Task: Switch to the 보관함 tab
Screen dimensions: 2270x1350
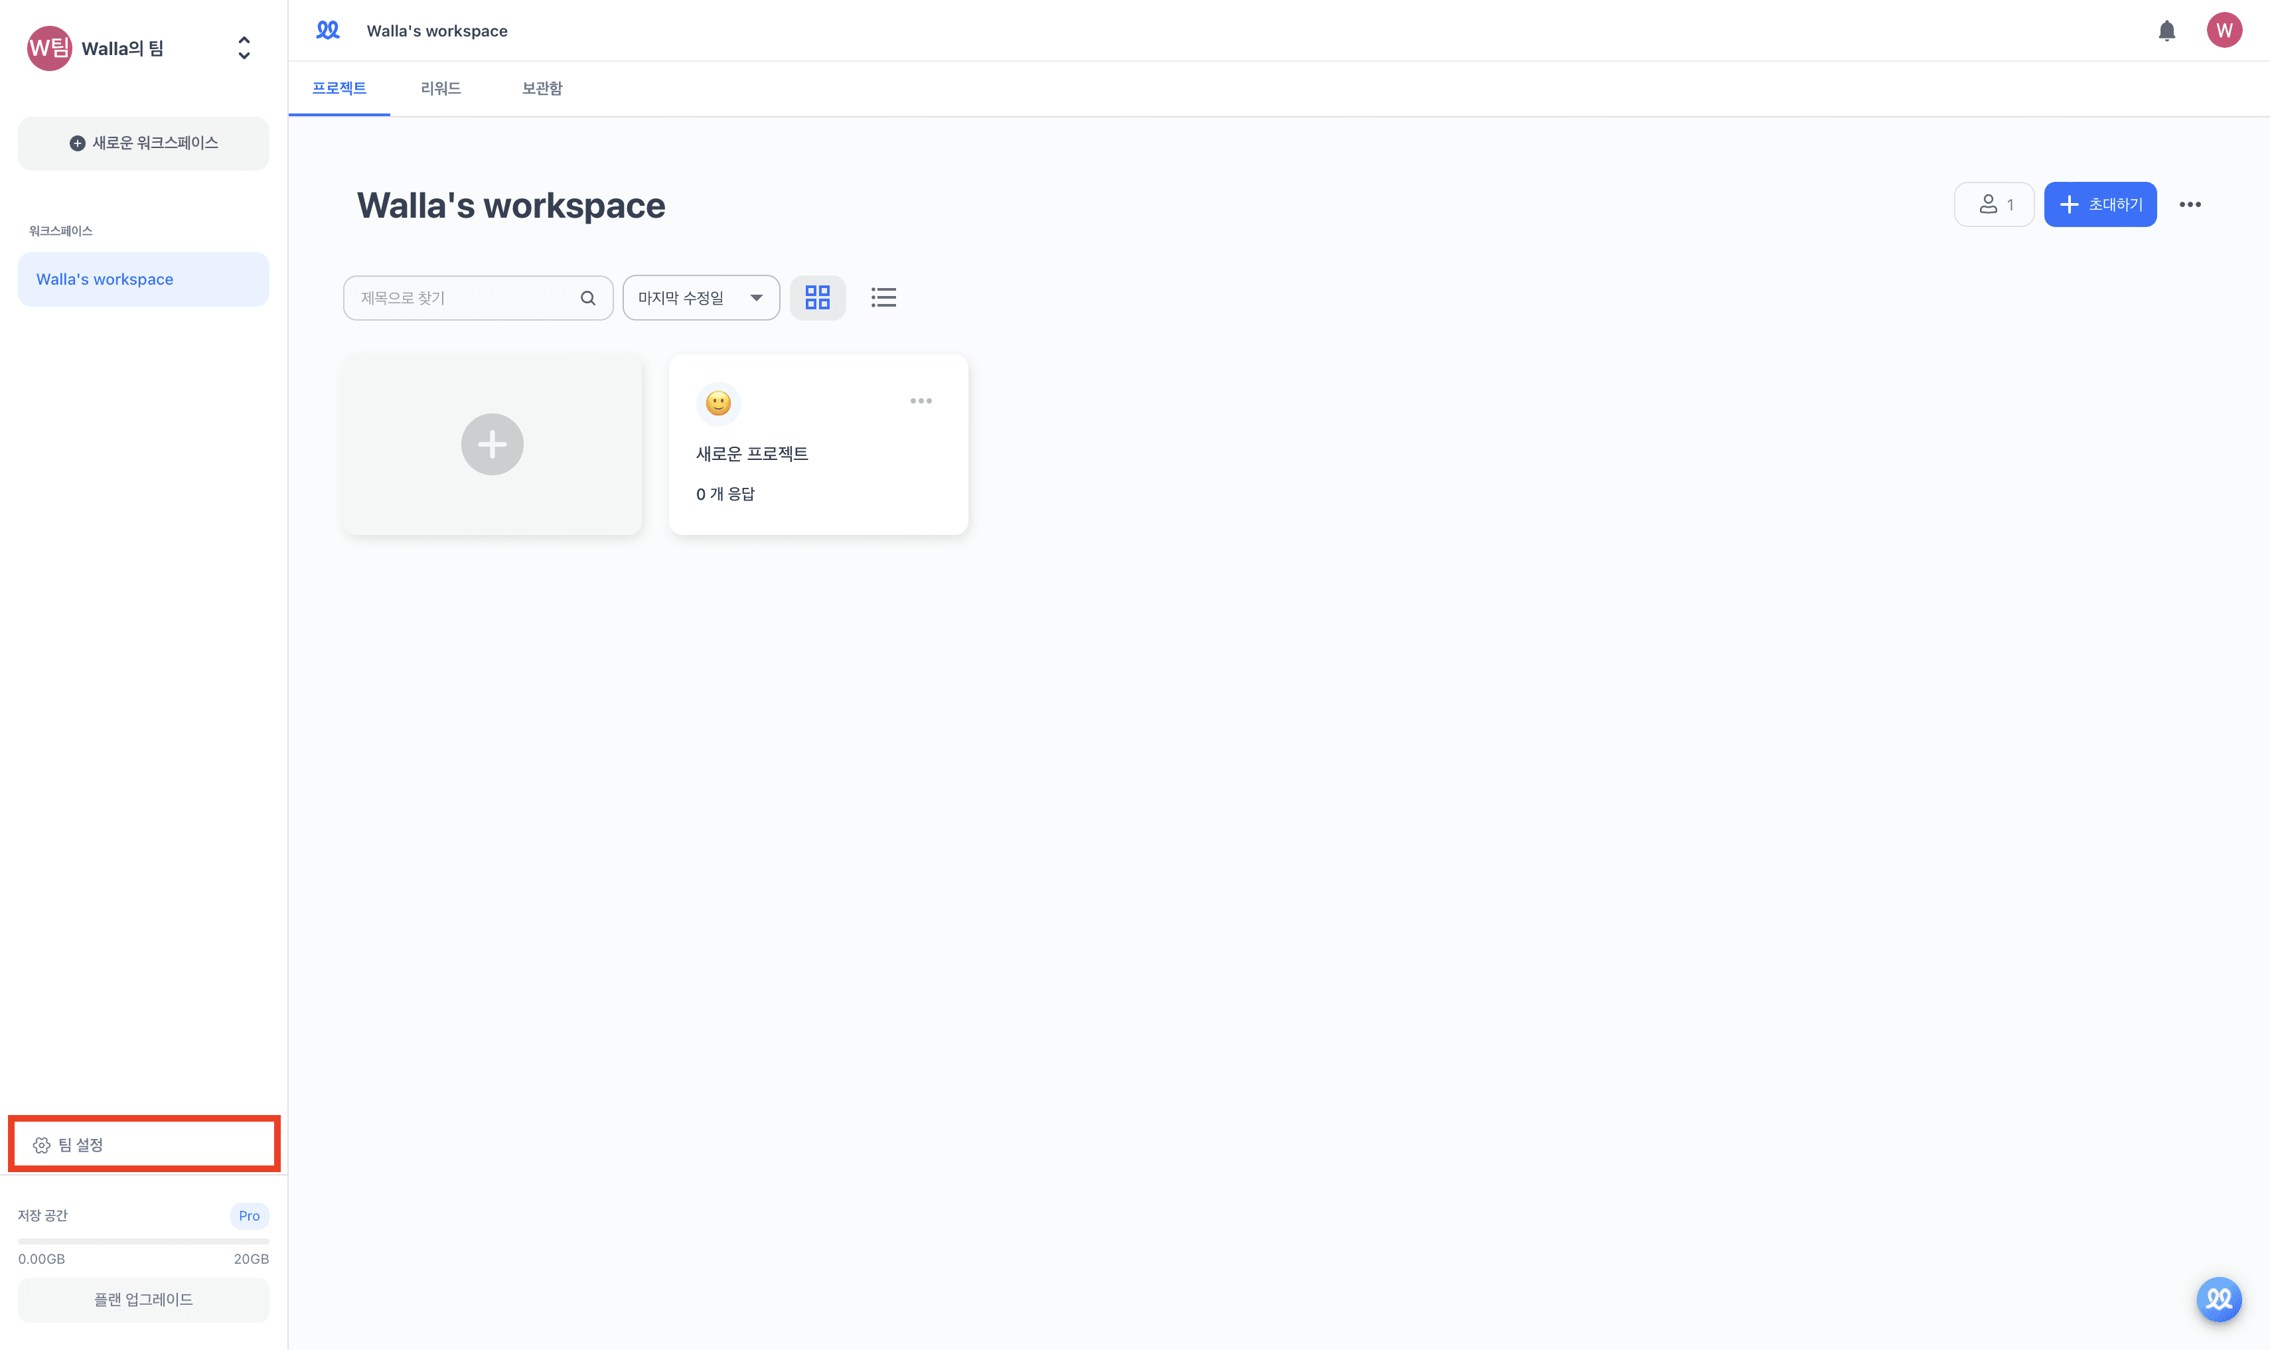Action: click(x=542, y=88)
